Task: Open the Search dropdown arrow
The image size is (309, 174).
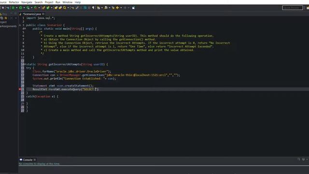Action: click(x=68, y=8)
